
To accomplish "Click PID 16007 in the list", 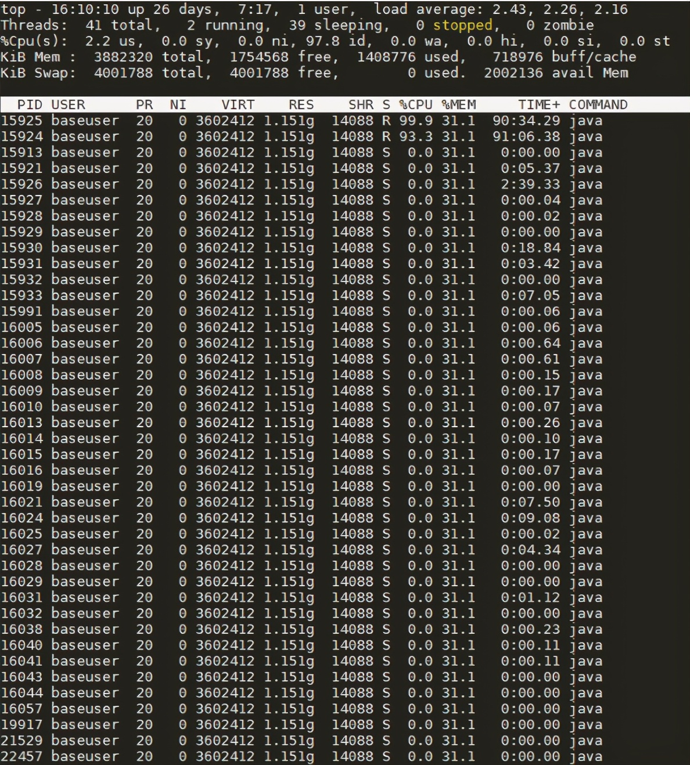I will coord(21,359).
